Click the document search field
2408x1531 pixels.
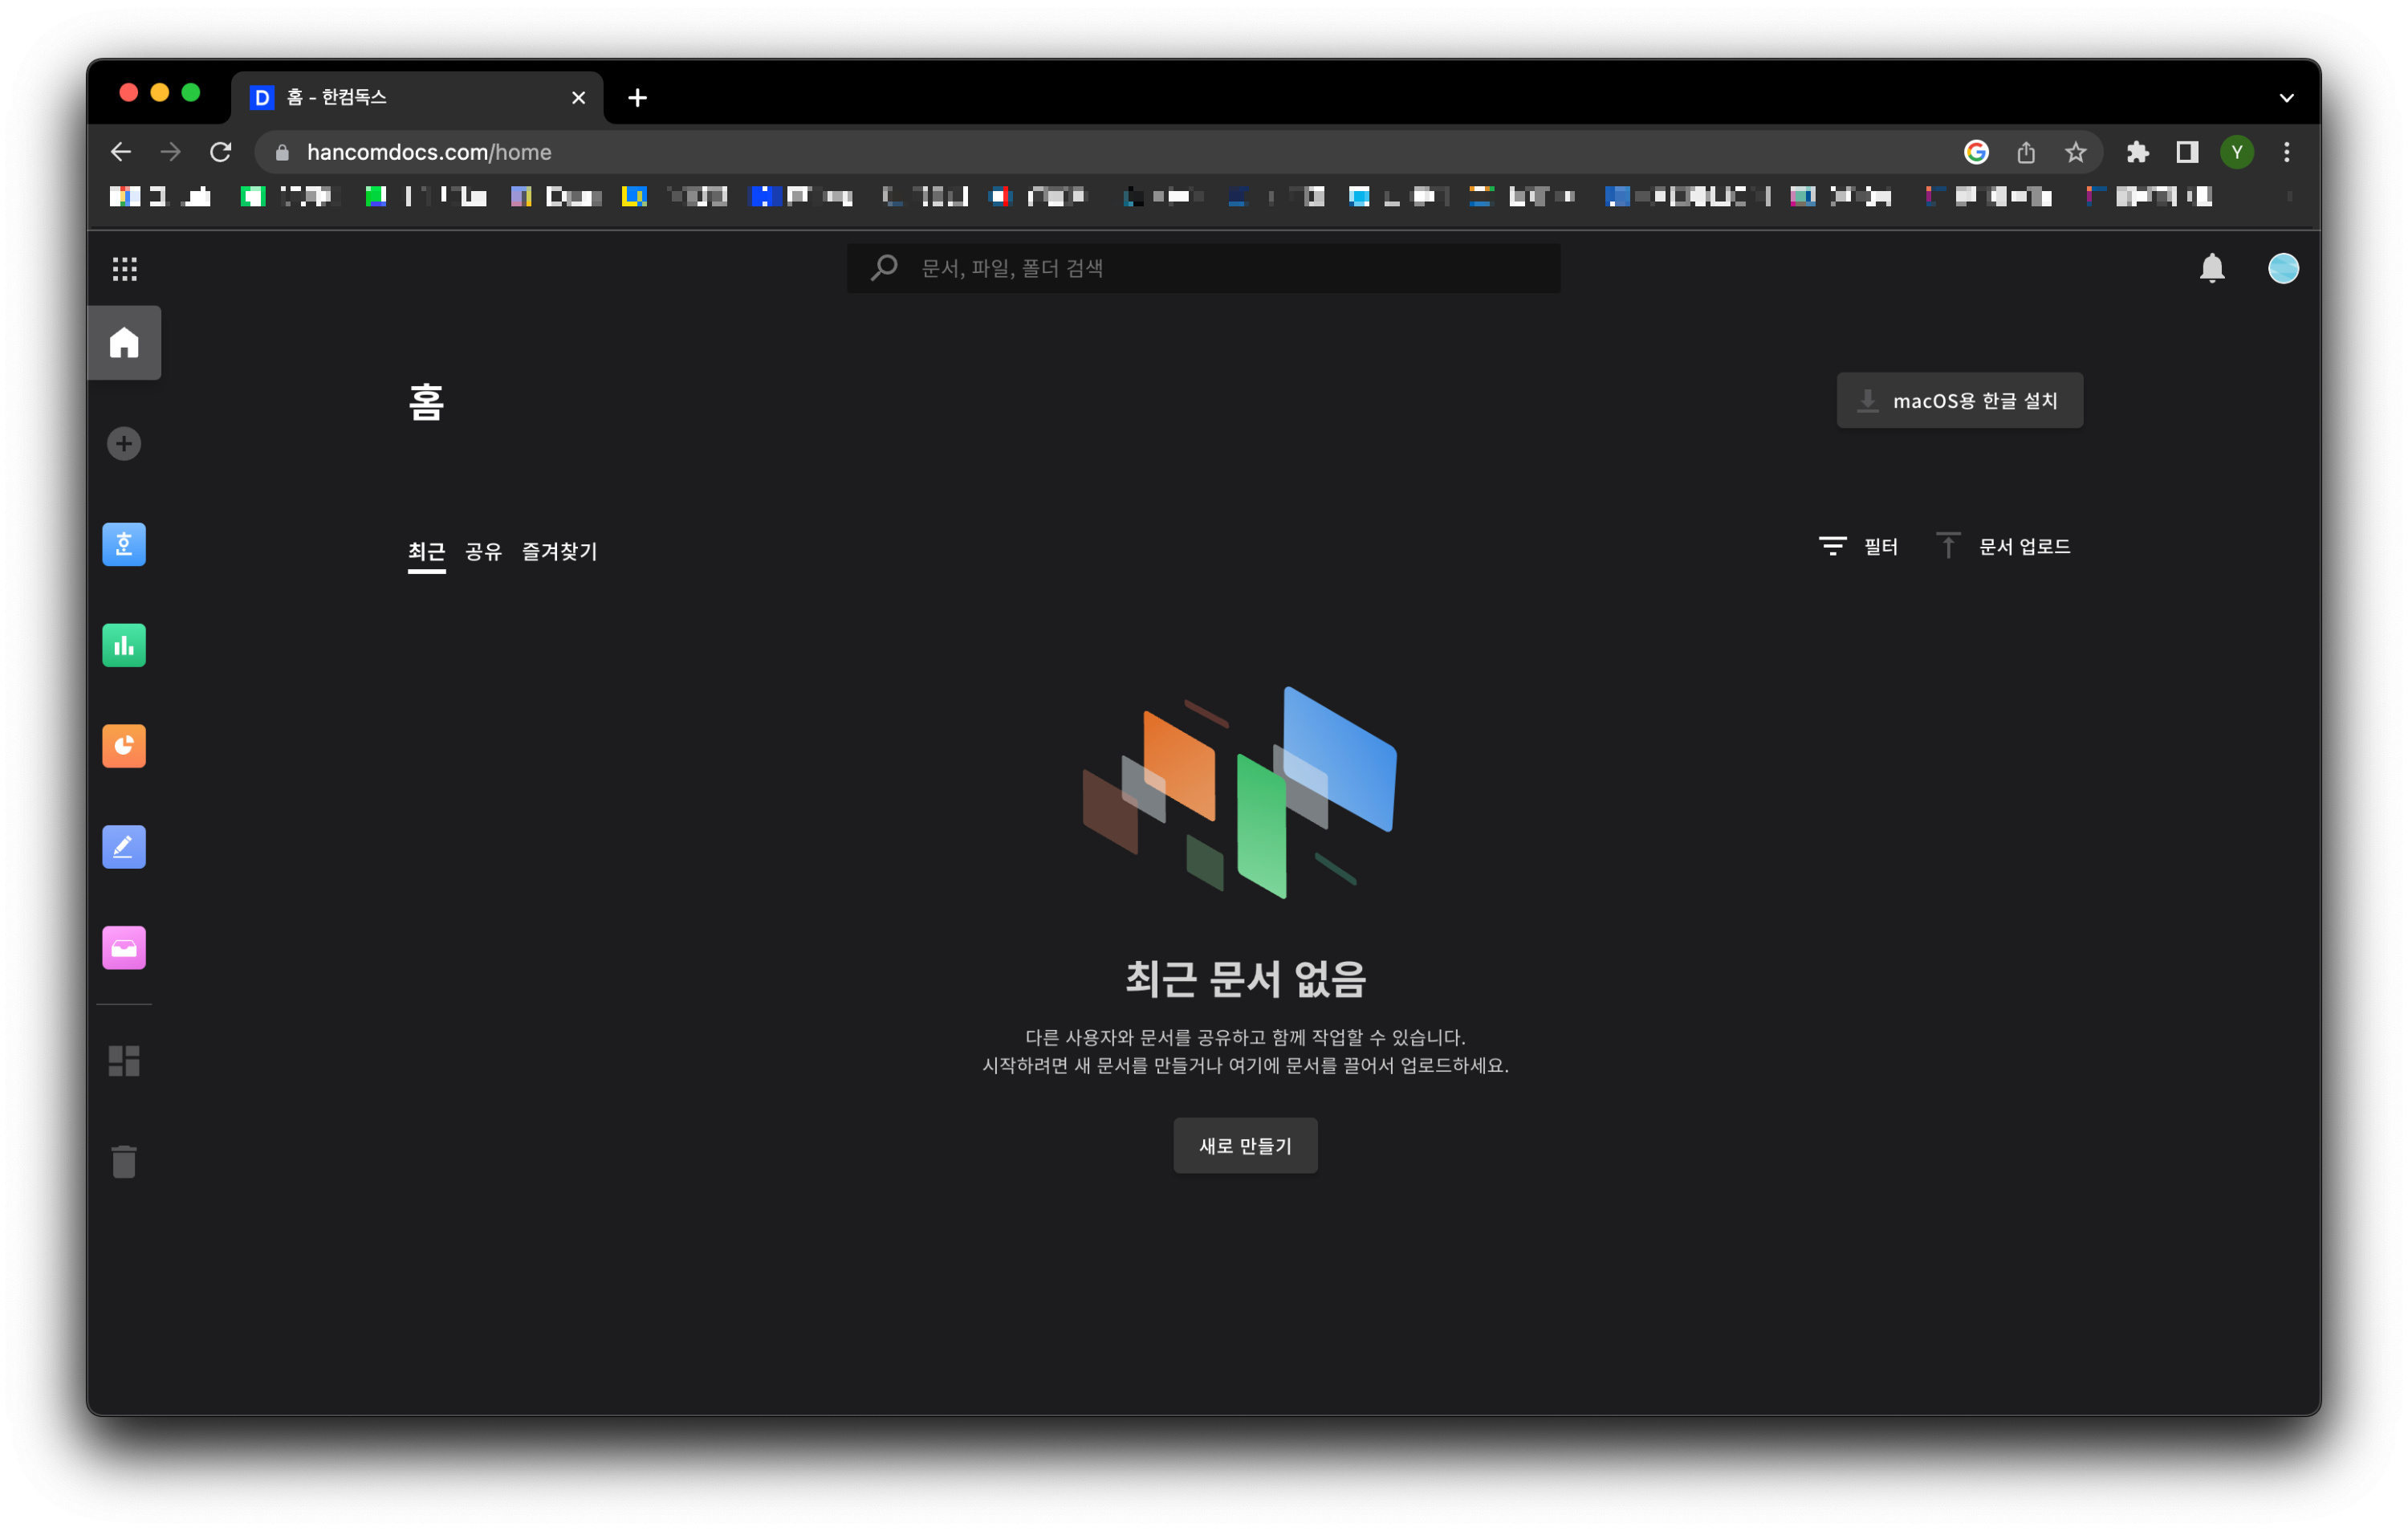click(1220, 268)
